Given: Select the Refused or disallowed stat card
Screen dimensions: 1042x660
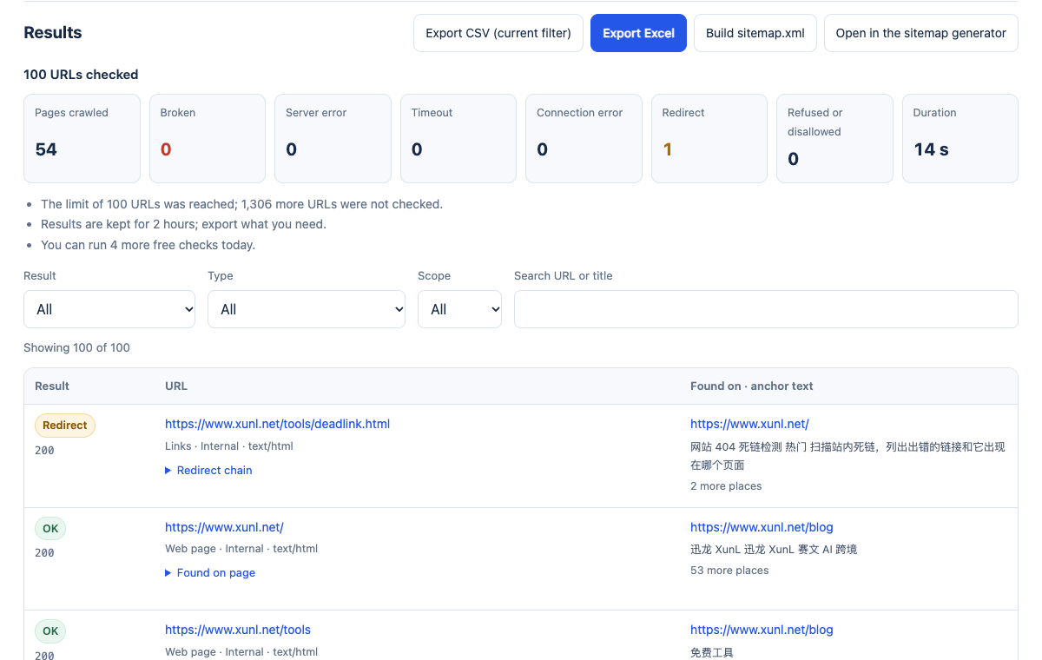Looking at the screenshot, I should 834,138.
